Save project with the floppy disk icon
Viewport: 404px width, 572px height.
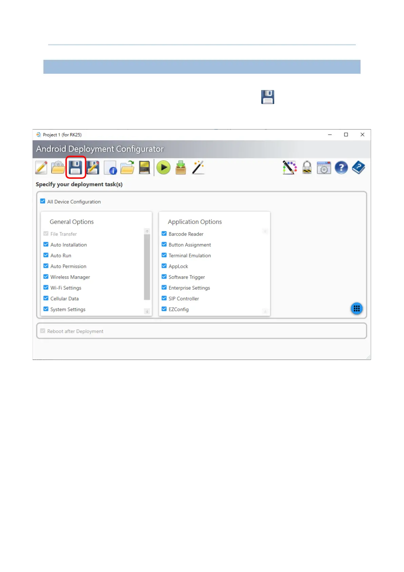point(75,168)
